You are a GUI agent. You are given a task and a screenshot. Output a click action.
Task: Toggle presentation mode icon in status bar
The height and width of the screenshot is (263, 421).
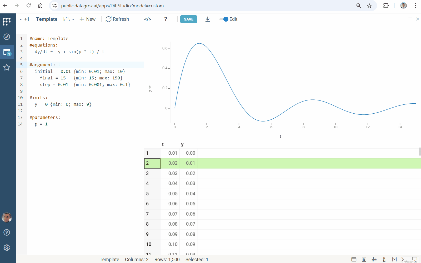tap(415, 259)
